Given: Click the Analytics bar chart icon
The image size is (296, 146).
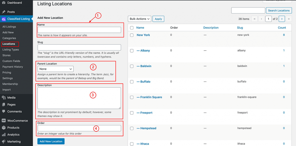Looking at the screenshot, I should tap(3, 135).
